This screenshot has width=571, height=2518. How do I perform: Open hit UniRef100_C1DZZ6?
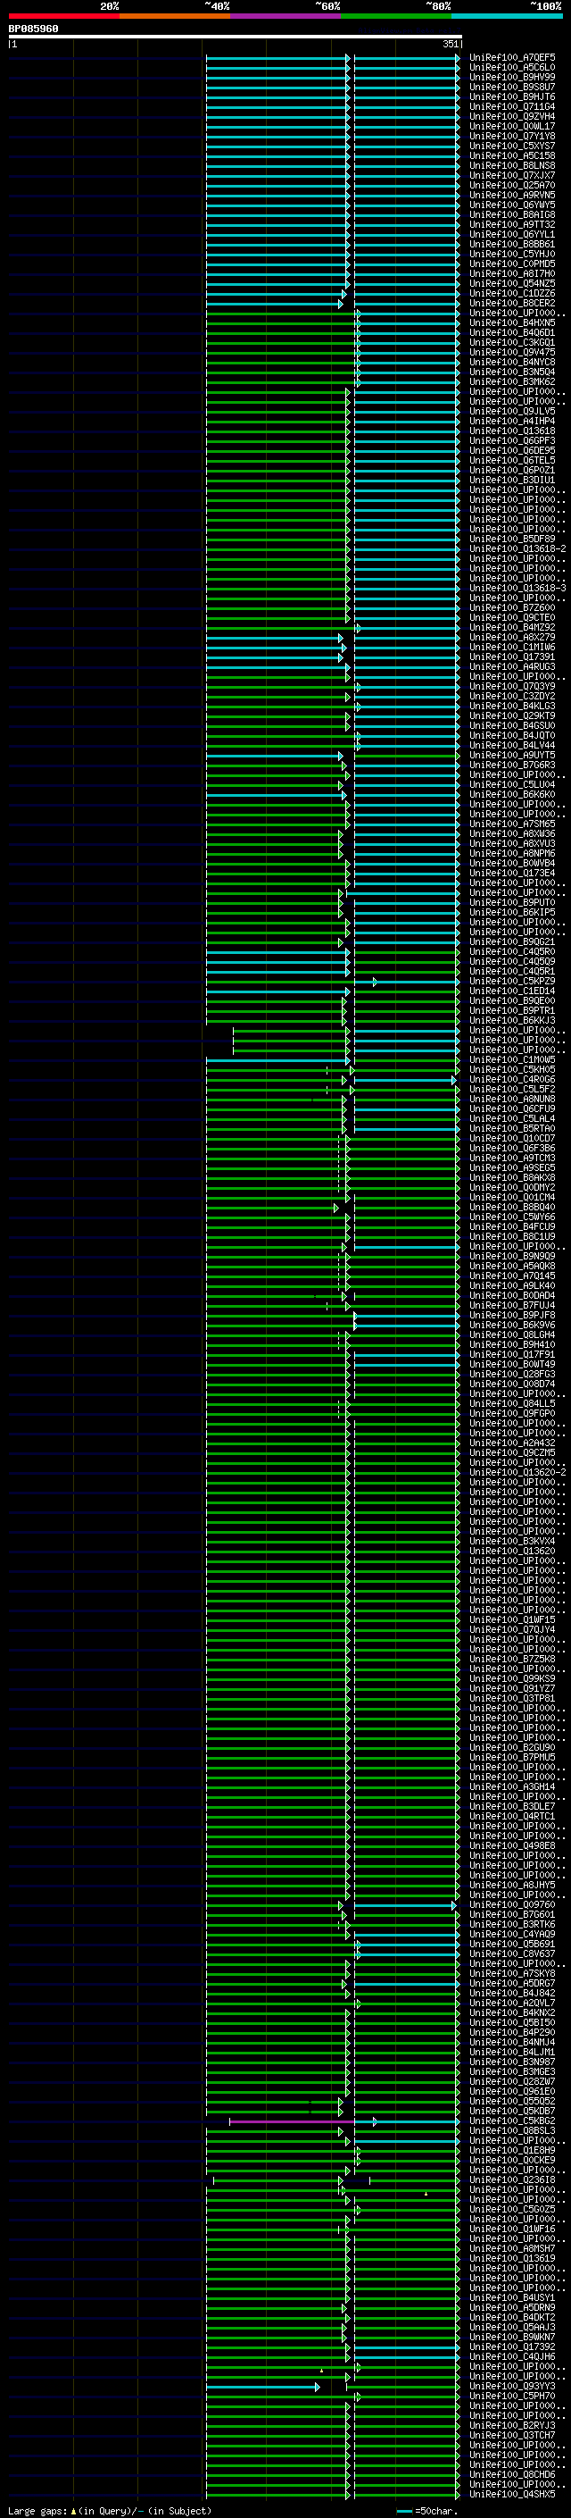[512, 293]
